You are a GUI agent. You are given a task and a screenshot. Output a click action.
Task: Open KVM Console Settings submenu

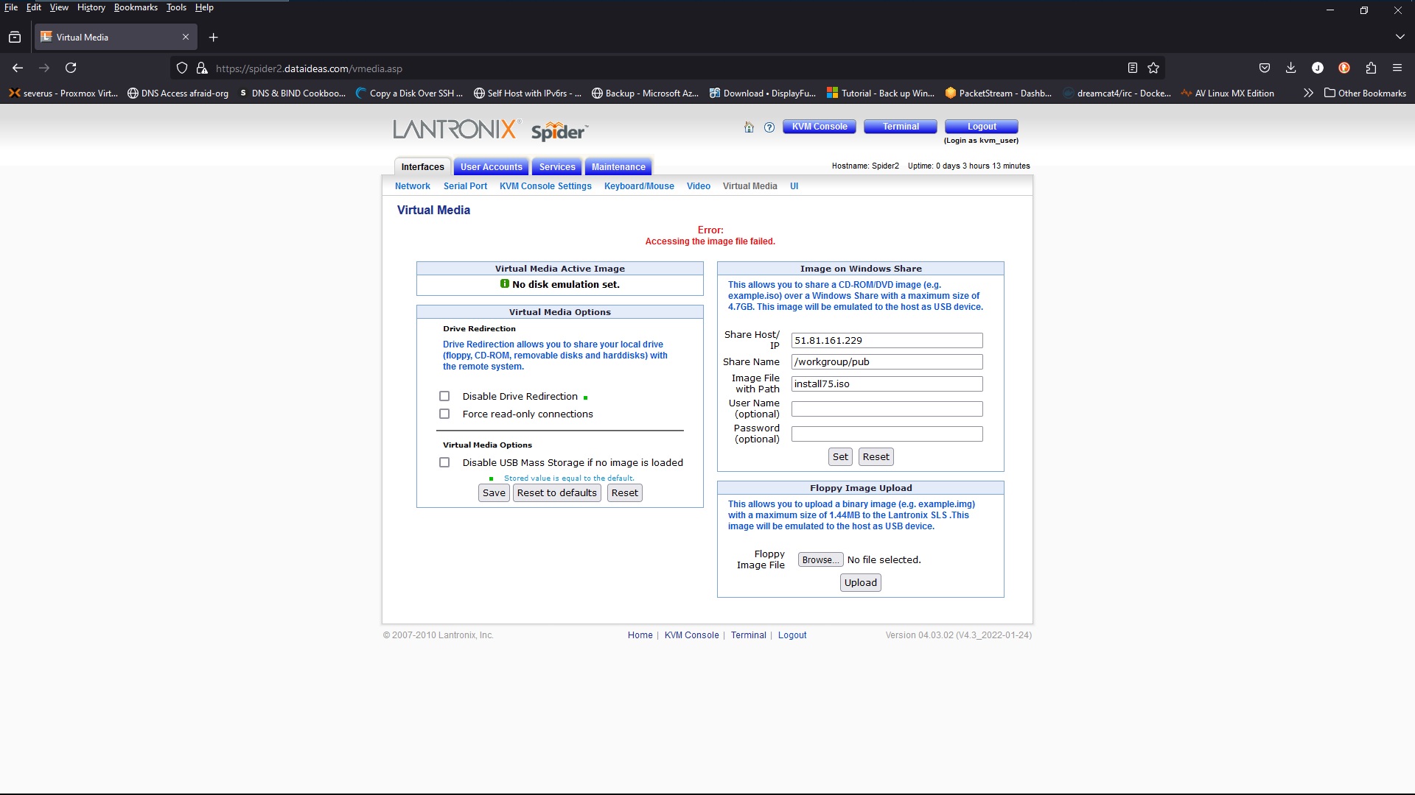545,186
